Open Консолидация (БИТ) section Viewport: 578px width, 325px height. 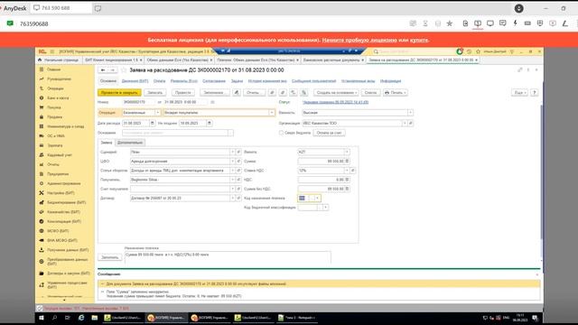coord(64,221)
